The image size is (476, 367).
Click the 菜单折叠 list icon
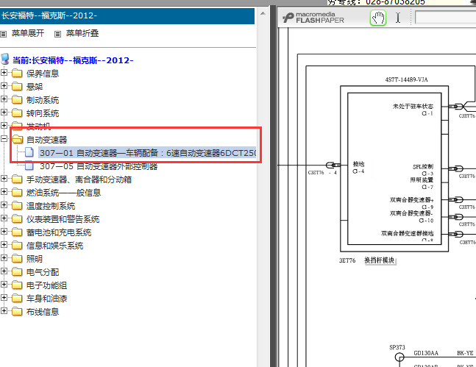coord(57,34)
